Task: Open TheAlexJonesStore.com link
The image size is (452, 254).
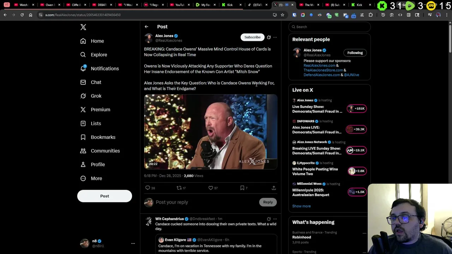Action: pos(323,70)
